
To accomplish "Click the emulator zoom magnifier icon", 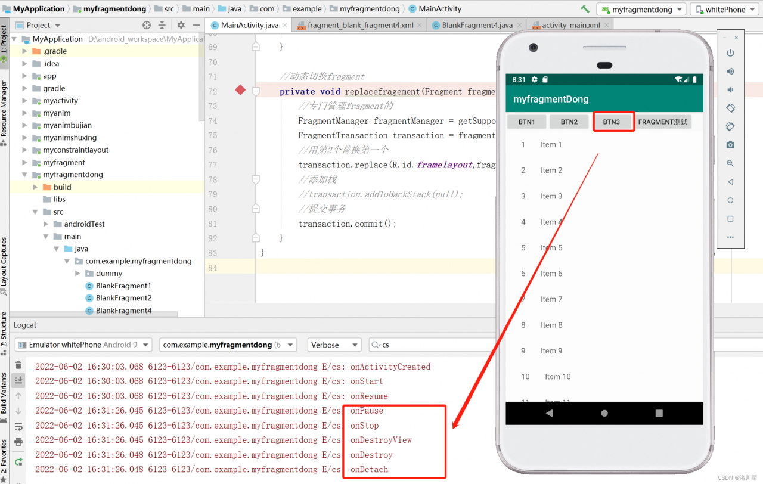I will click(x=730, y=163).
